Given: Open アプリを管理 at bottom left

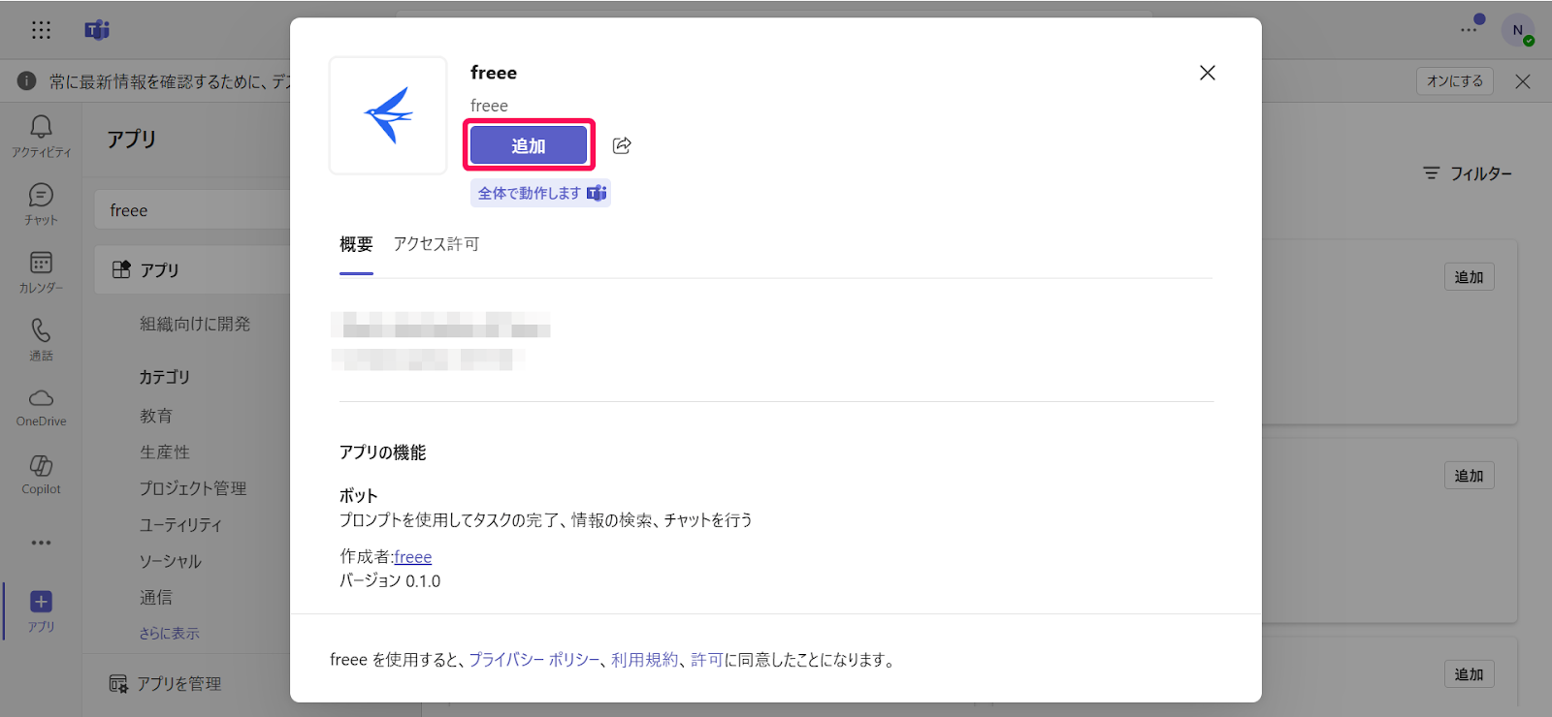Looking at the screenshot, I should tap(165, 684).
